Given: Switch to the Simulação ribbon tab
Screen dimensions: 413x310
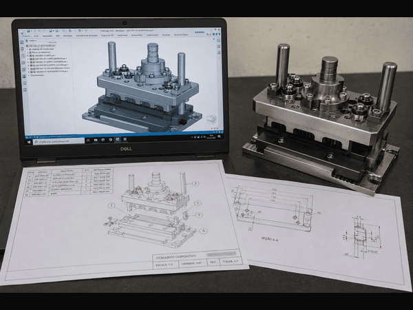Looking at the screenshot, I should [67, 36].
